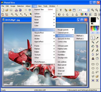Pick the Blur water drop tool
The image size is (101, 92).
[x=93, y=54]
